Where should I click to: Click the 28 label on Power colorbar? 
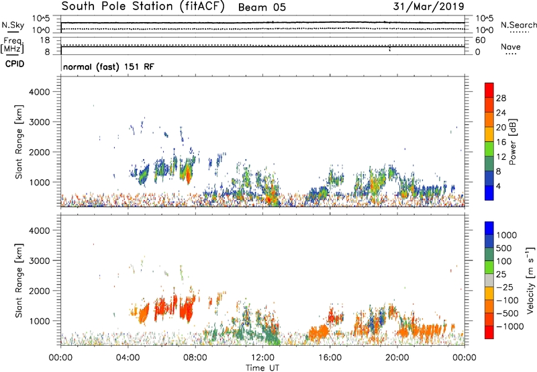[501, 98]
